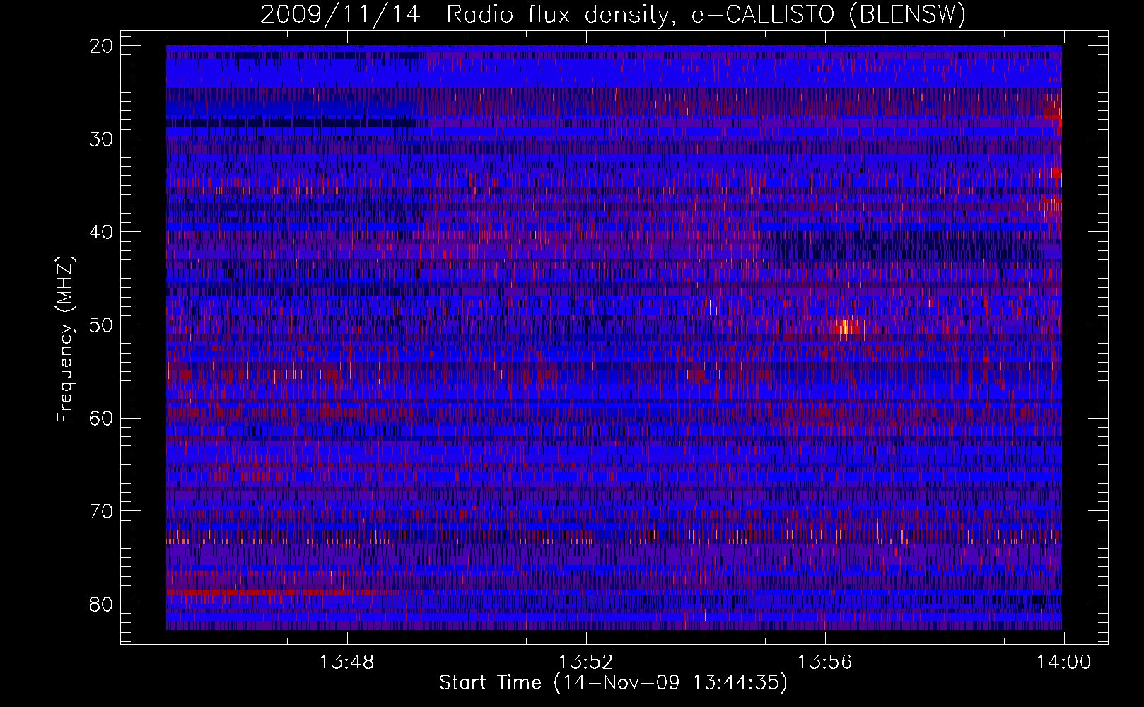Click the '30' frequency tick label
This screenshot has width=1144, height=707.
(102, 139)
